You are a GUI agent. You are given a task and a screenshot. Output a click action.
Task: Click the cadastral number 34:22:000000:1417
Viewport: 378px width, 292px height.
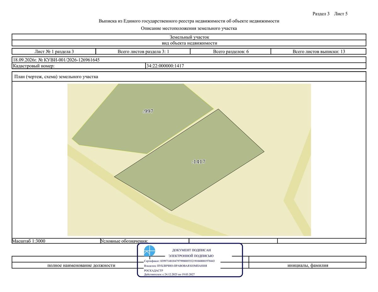165,66
